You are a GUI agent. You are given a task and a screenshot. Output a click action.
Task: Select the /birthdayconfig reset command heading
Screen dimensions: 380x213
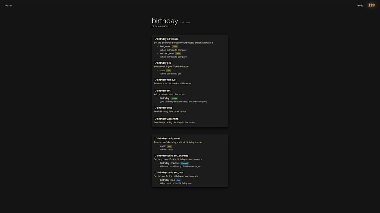(167, 138)
